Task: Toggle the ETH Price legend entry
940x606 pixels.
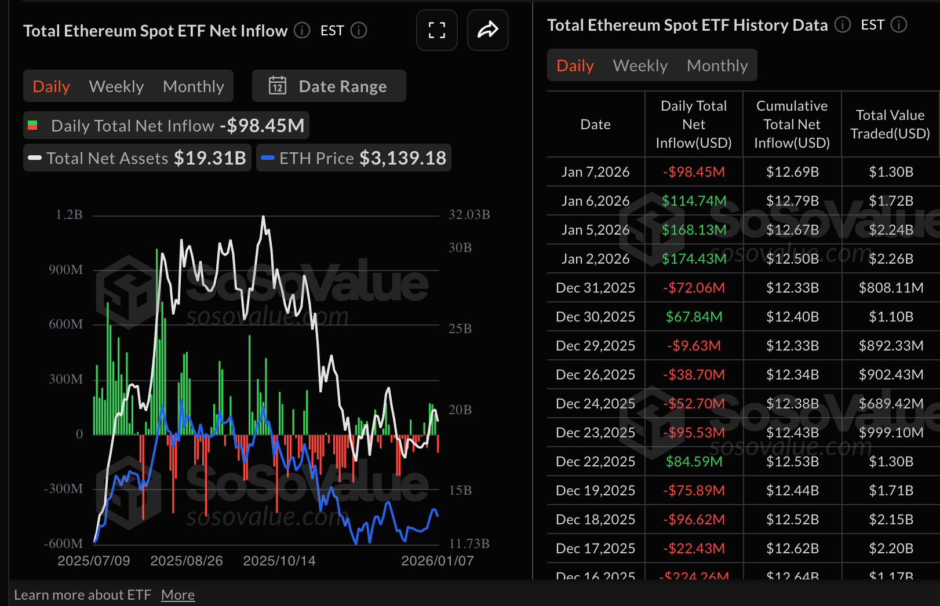Action: click(x=316, y=158)
